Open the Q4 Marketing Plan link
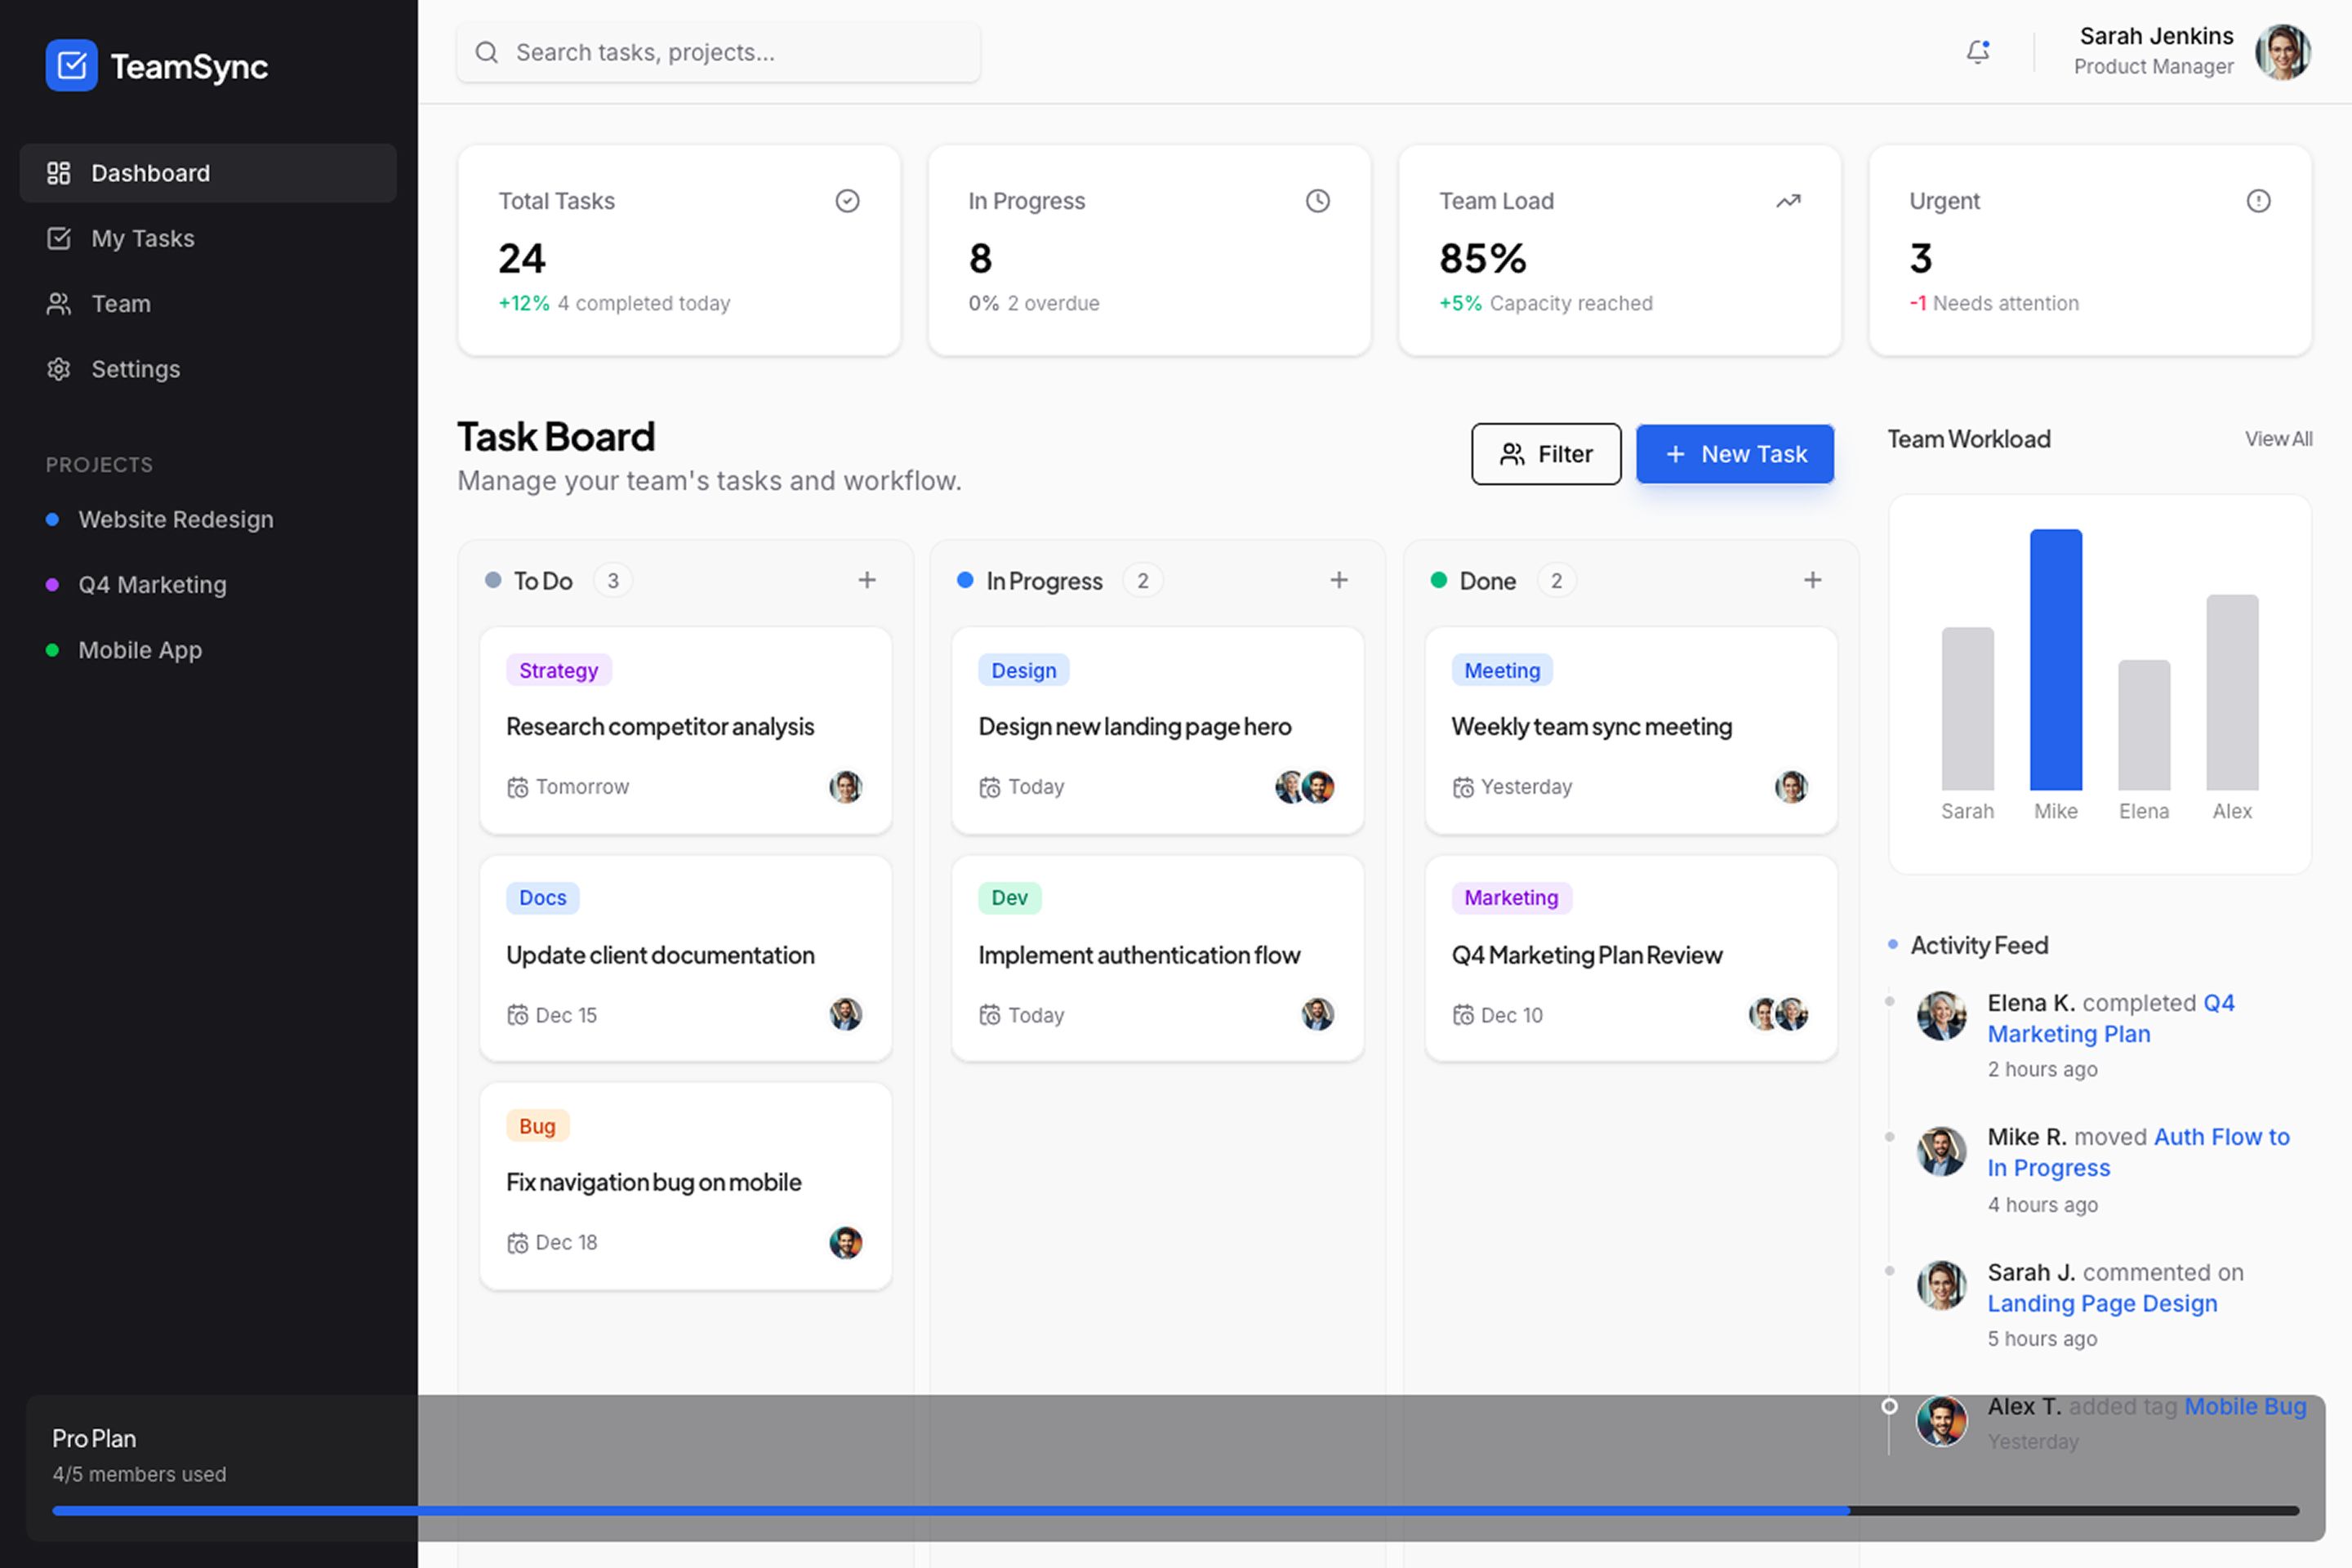This screenshot has width=2352, height=1568. point(2069,1033)
